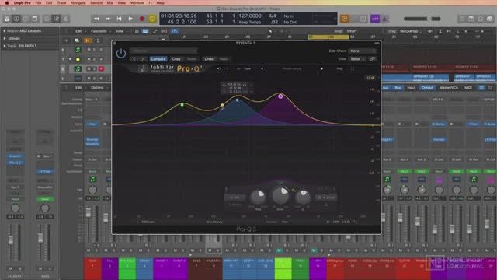Click the Compare button in the plug-in header

(x=158, y=59)
